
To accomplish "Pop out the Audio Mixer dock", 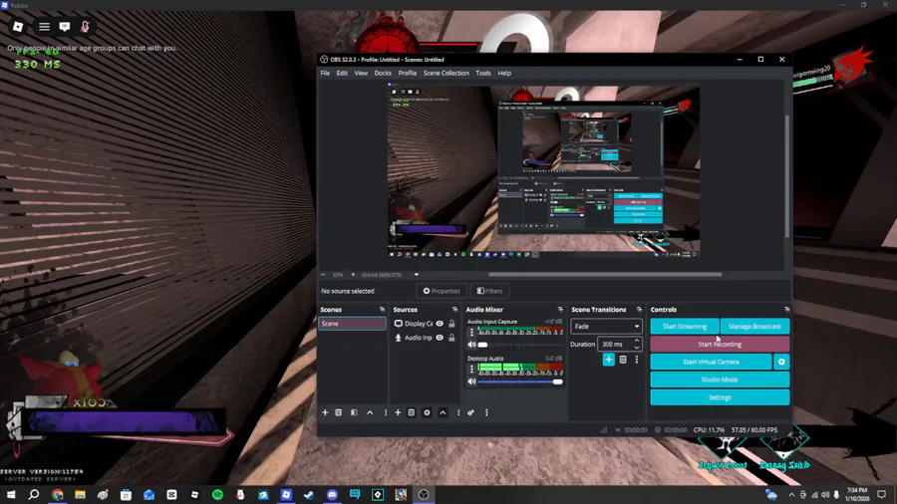I will [x=560, y=310].
